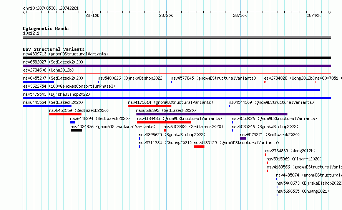Click the esv2734606 thin red line
This screenshot has width=342, height=210.
177,74
